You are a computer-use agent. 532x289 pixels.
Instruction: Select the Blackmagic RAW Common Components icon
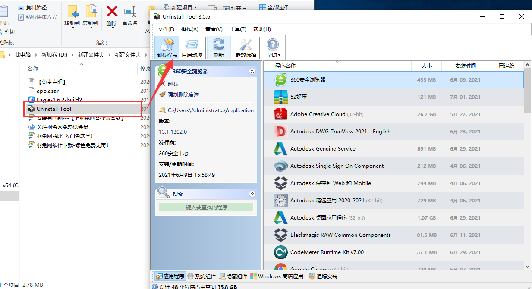(281, 235)
